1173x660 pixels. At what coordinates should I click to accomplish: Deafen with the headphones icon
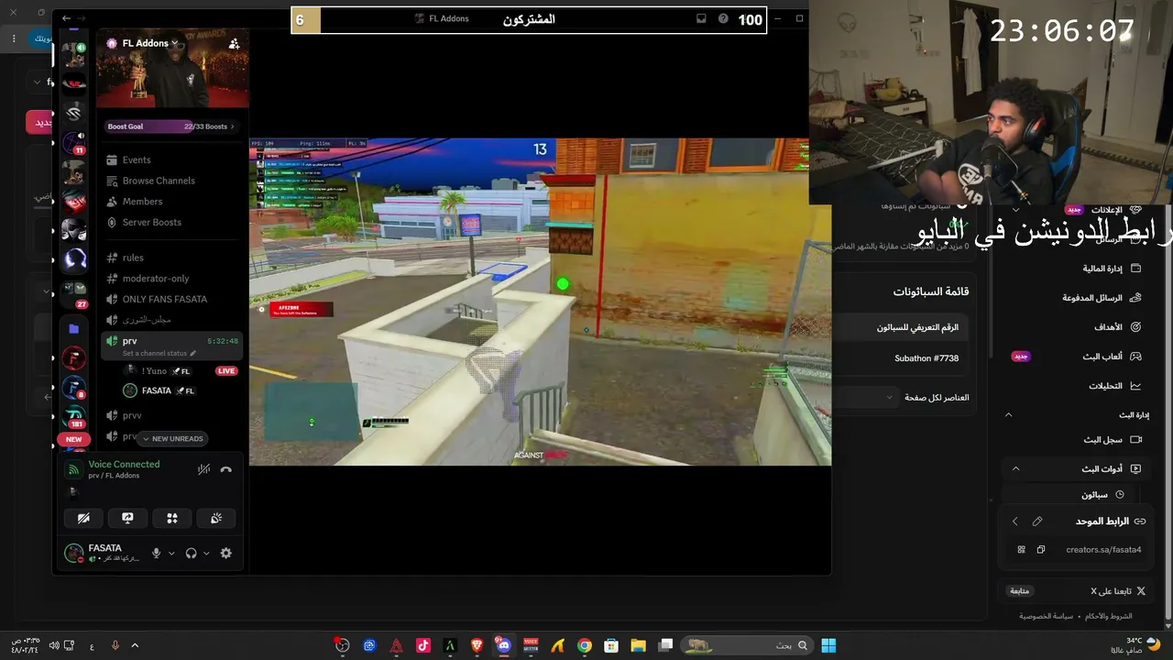click(192, 554)
